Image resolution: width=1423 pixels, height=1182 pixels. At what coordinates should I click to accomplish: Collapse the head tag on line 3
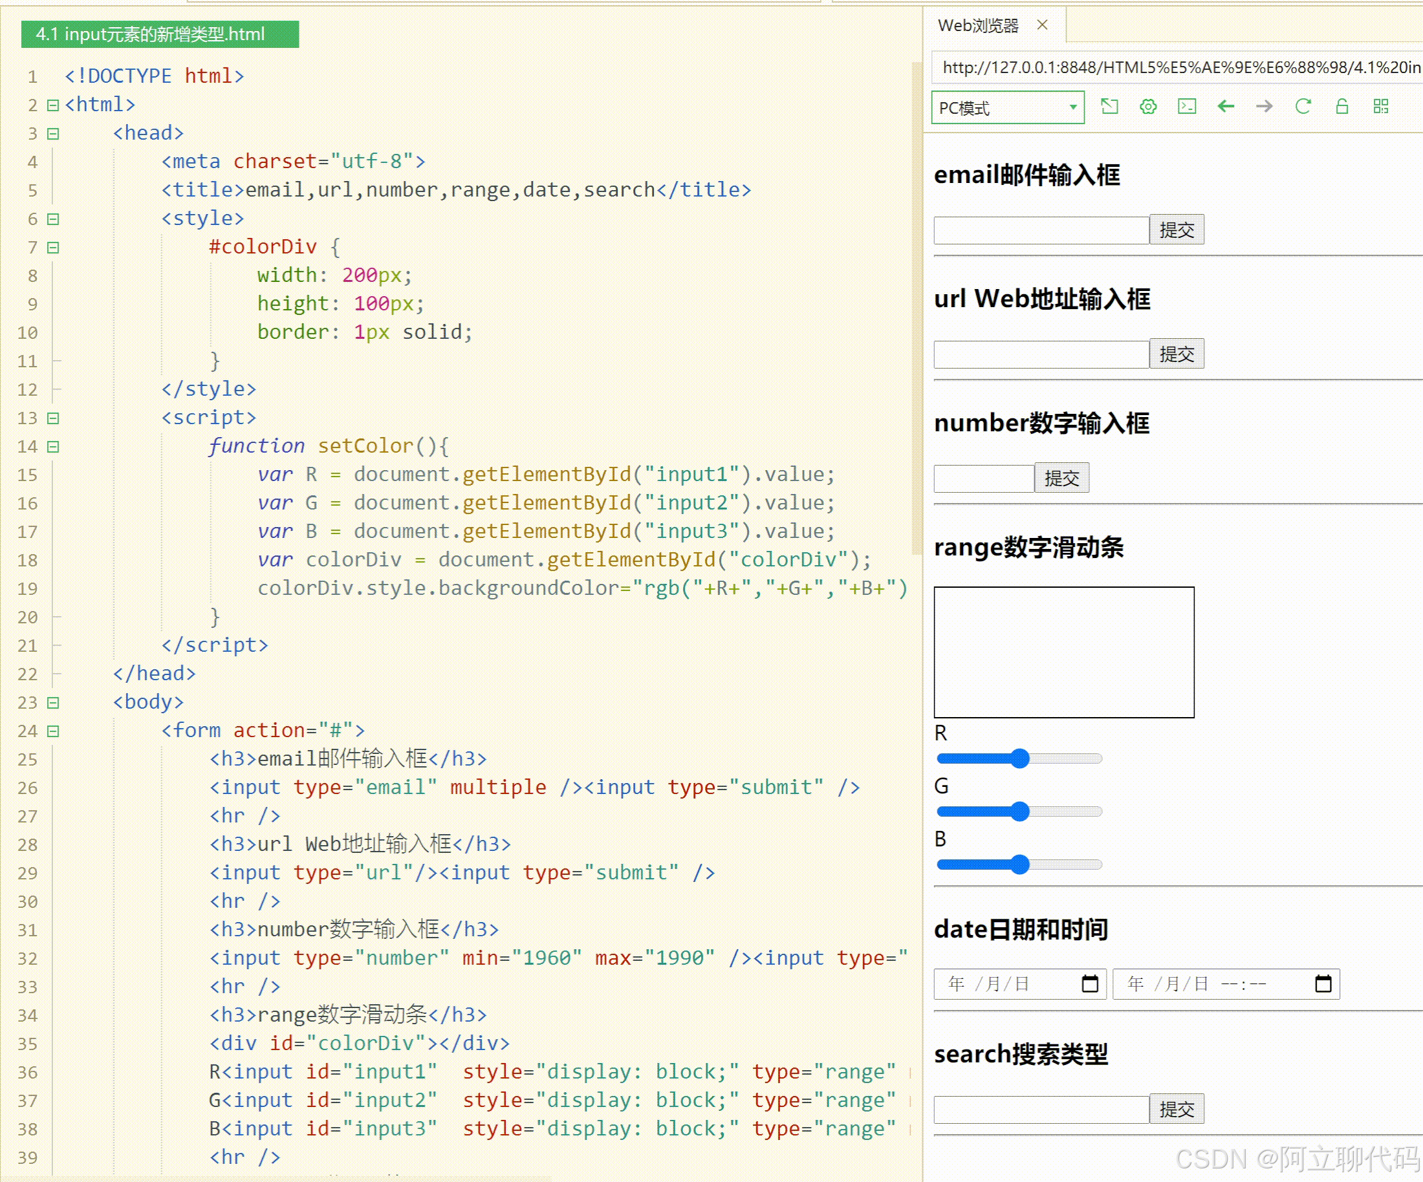(53, 133)
